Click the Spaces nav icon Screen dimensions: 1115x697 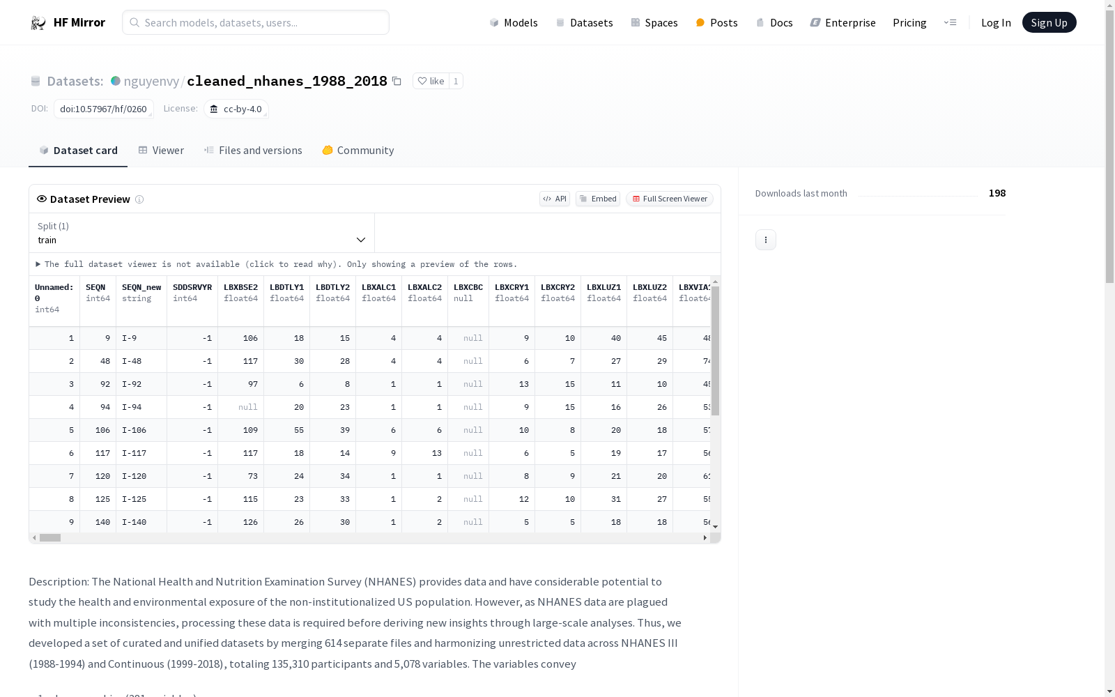click(636, 23)
